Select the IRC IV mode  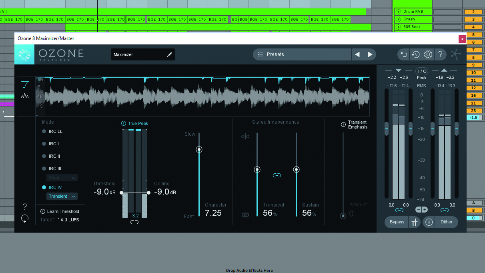(52, 187)
